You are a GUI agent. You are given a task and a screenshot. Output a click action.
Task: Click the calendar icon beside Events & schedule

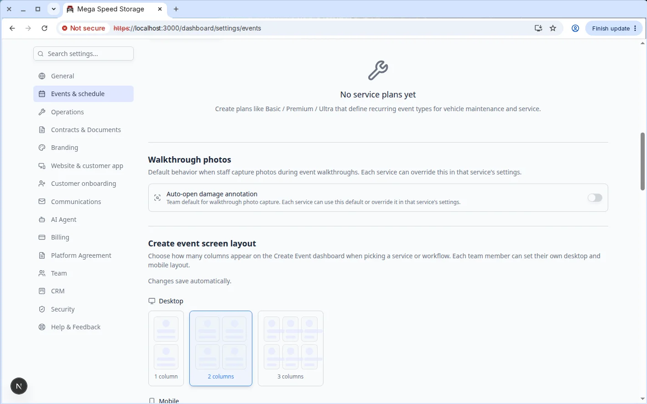[x=42, y=94]
